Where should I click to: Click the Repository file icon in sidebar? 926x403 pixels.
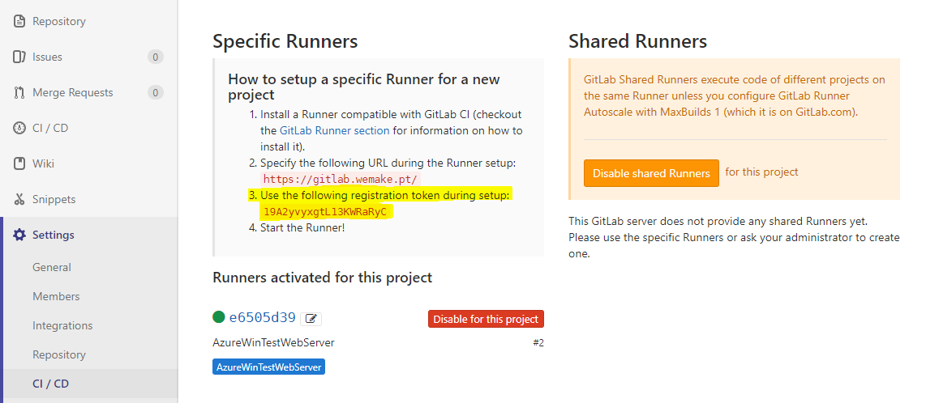pyautogui.click(x=19, y=22)
